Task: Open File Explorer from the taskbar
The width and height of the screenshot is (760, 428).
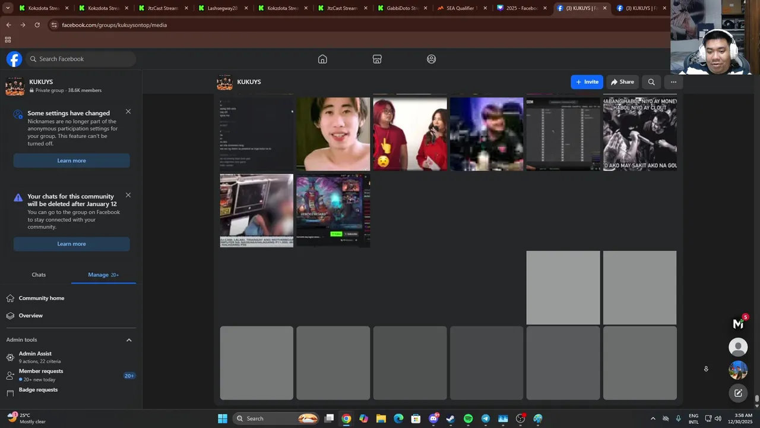Action: [x=381, y=418]
